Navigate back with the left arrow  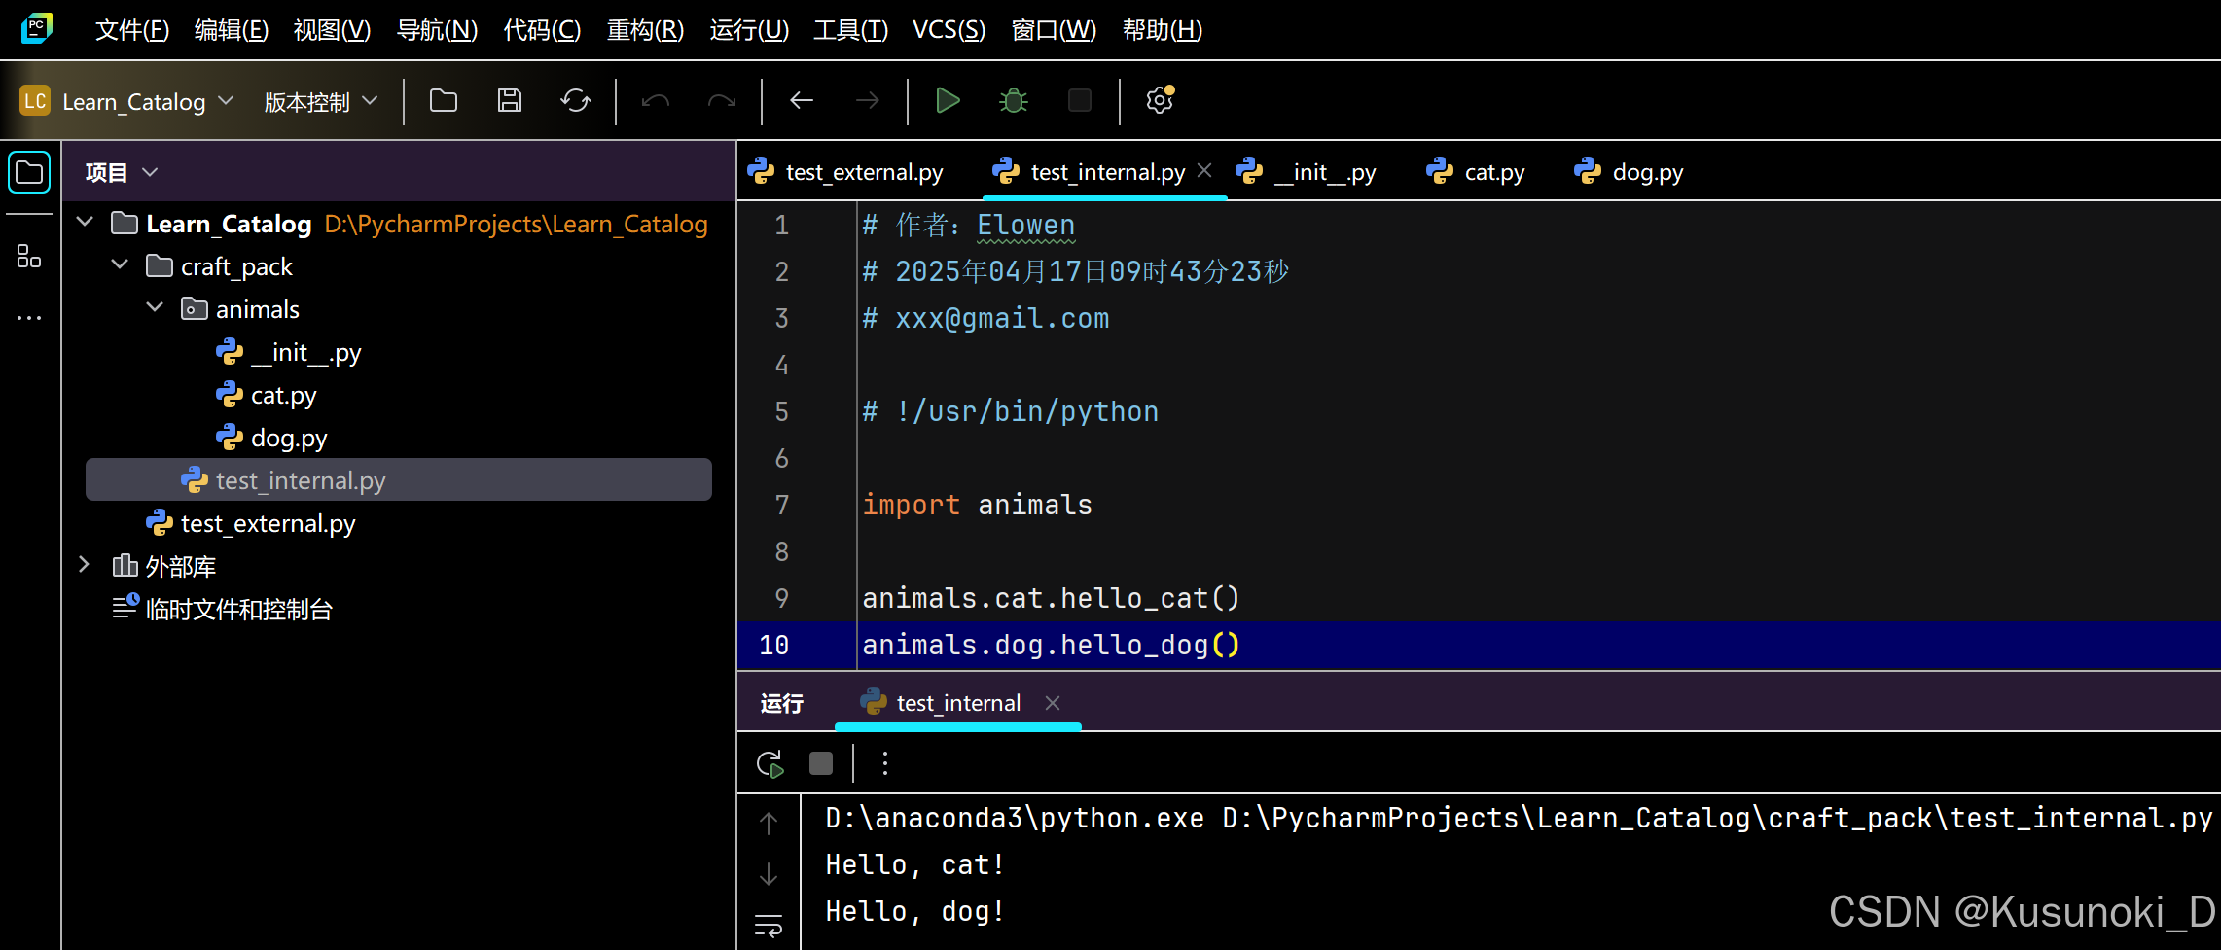pyautogui.click(x=802, y=100)
